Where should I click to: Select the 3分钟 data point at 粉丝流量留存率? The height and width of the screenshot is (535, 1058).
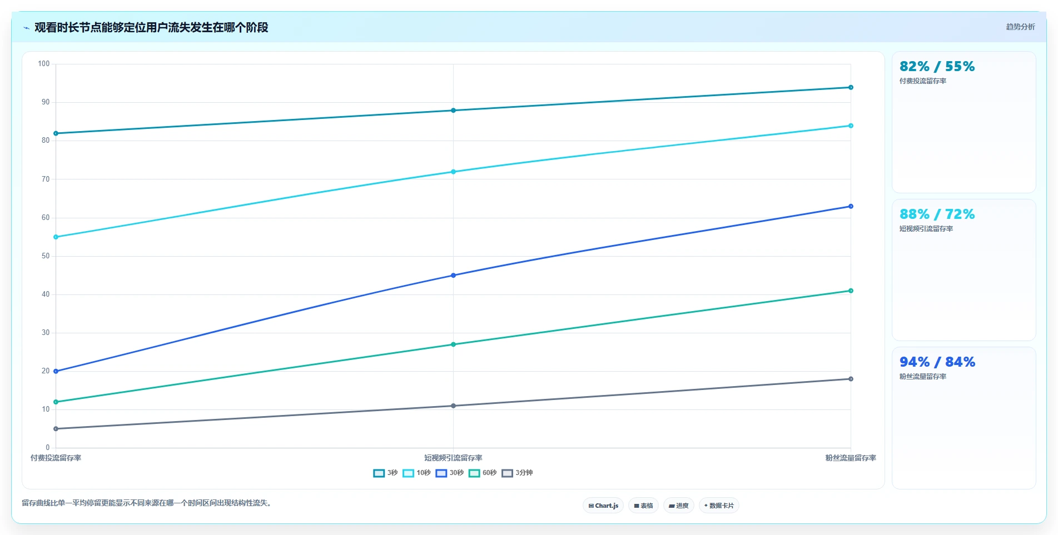point(851,379)
